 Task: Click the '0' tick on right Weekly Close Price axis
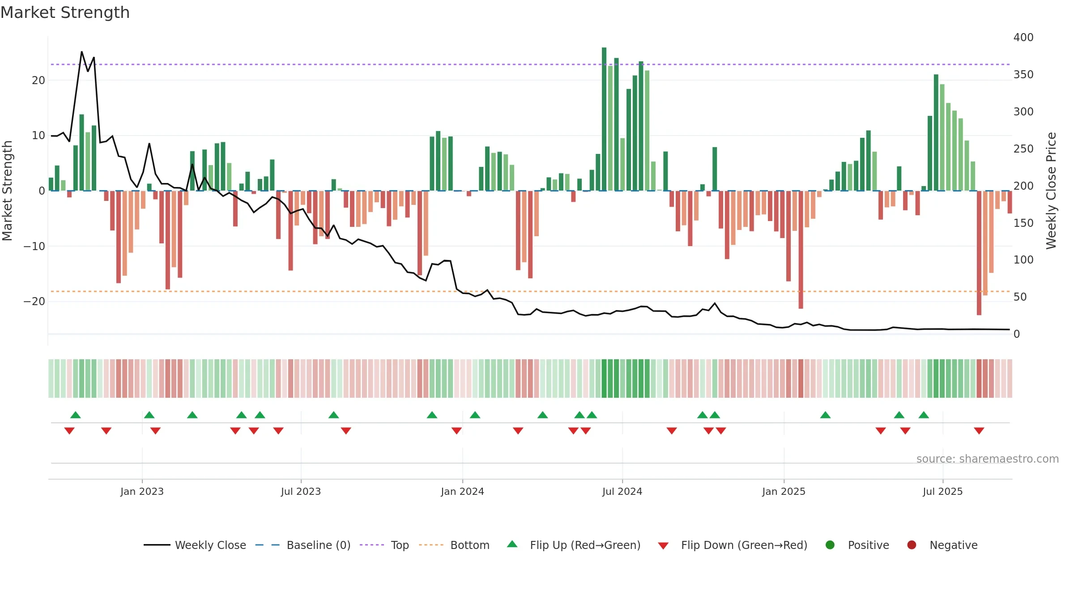click(x=1017, y=334)
